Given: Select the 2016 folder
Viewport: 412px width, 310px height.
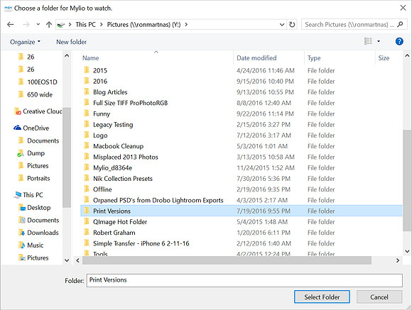Looking at the screenshot, I should point(100,82).
